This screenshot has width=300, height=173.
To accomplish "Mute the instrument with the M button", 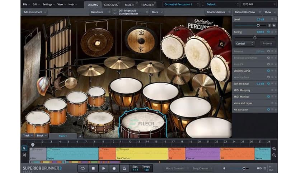I will coord(274,25).
